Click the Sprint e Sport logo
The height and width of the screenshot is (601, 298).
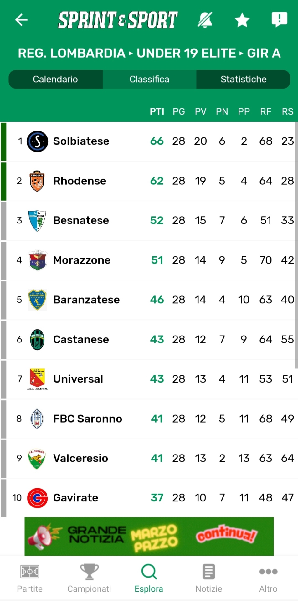(118, 20)
